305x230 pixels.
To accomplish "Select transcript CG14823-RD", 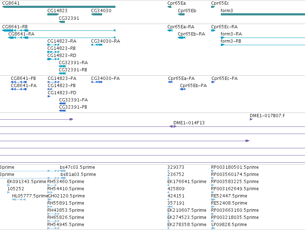I will [53, 59].
